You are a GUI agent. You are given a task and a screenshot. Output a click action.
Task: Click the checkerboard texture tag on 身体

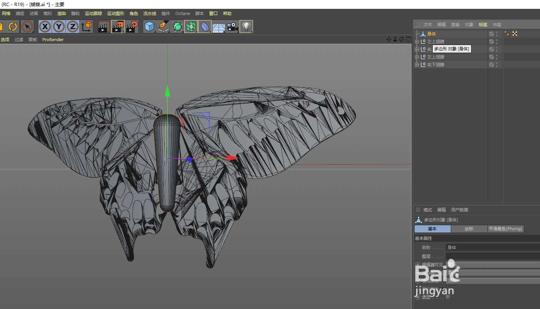(515, 34)
